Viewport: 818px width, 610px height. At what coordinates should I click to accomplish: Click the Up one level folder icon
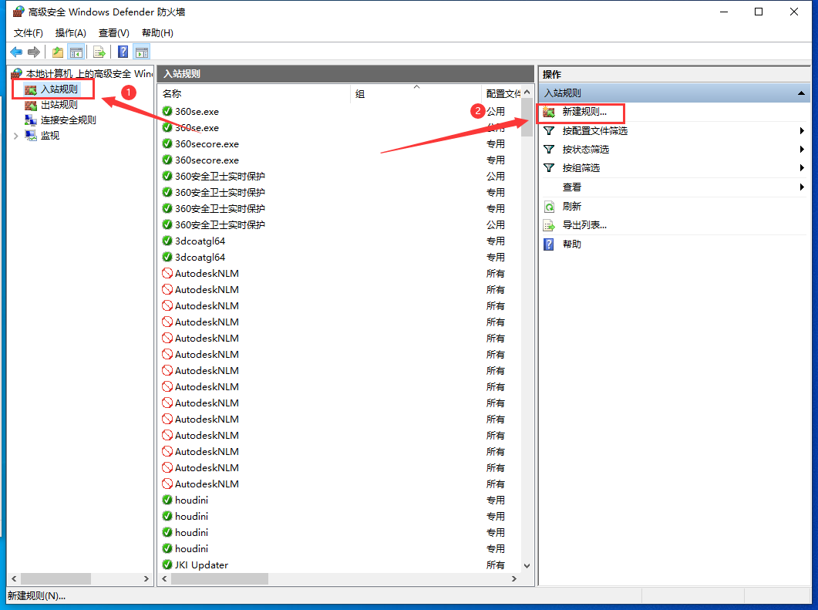coord(58,52)
